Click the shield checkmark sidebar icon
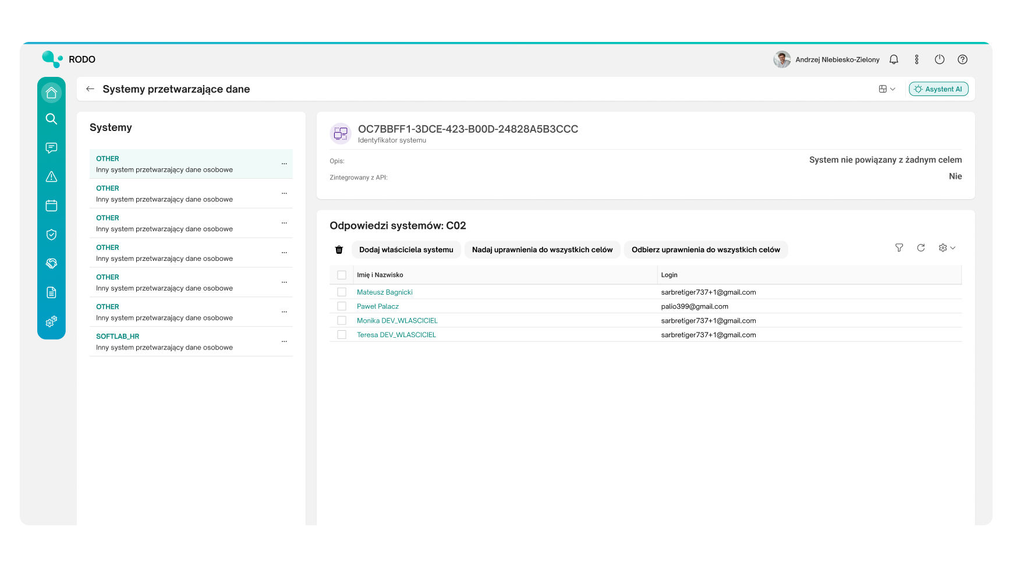1013x580 pixels. click(x=51, y=235)
